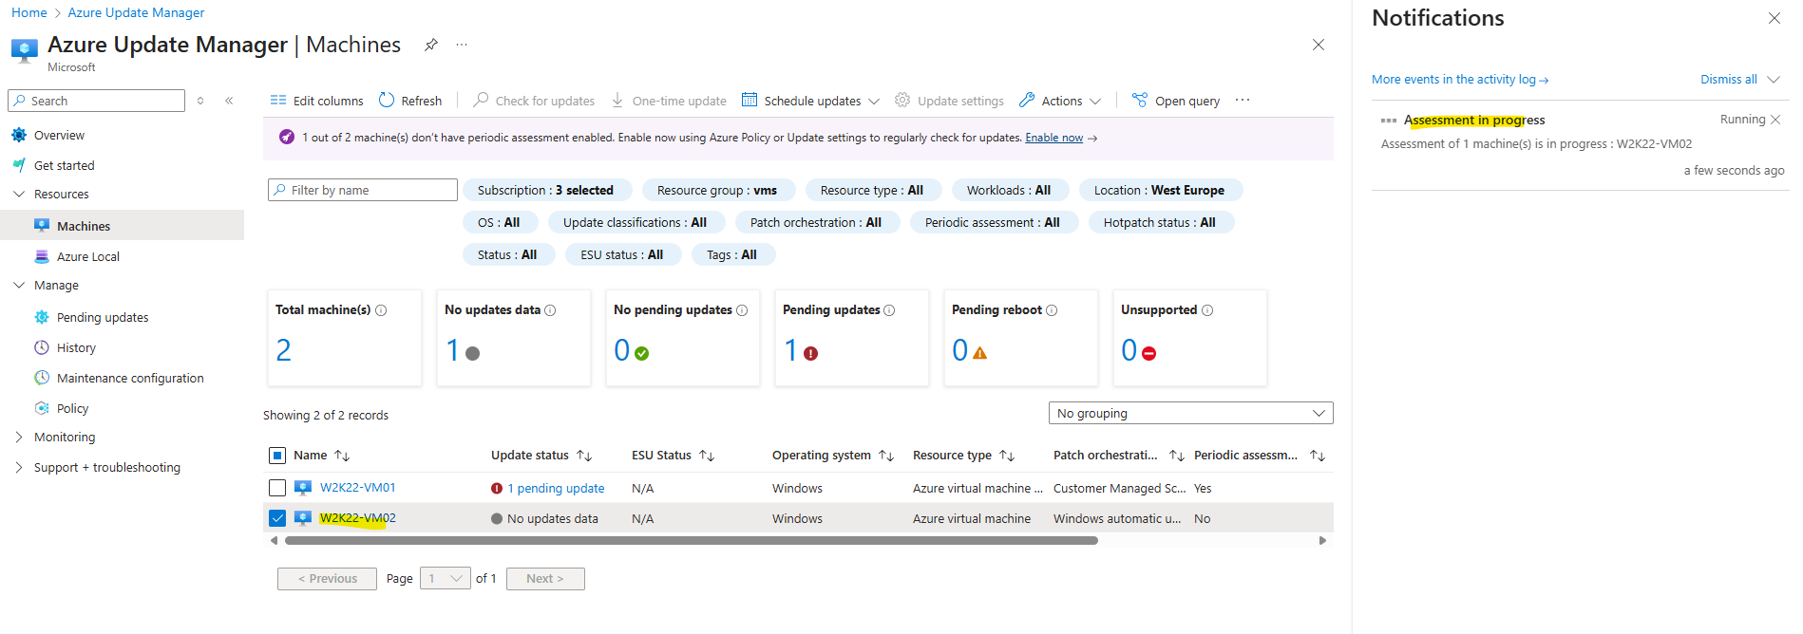Image resolution: width=1803 pixels, height=634 pixels.
Task: Check the W2K22-VM01 row checkbox
Action: tap(277, 488)
